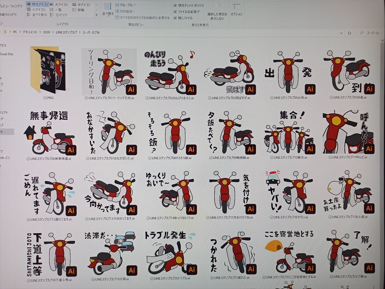
Task: Enable the 項目チェックボックス item check boxes option
Action: point(175,5)
